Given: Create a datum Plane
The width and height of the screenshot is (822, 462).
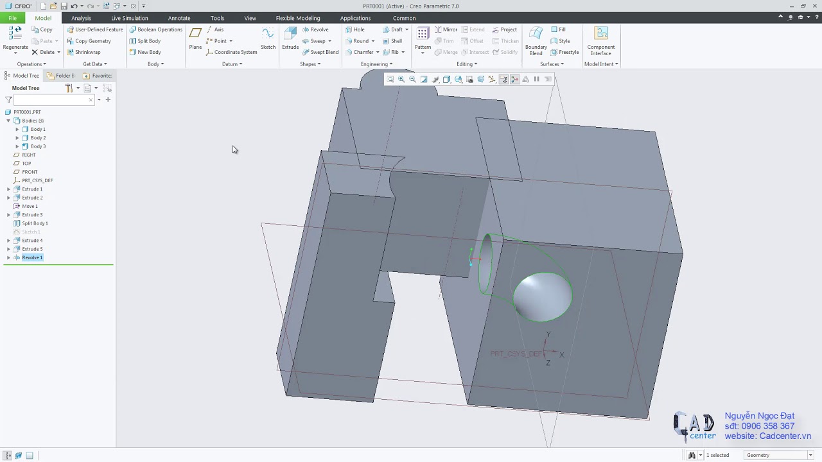Looking at the screenshot, I should tap(195, 38).
